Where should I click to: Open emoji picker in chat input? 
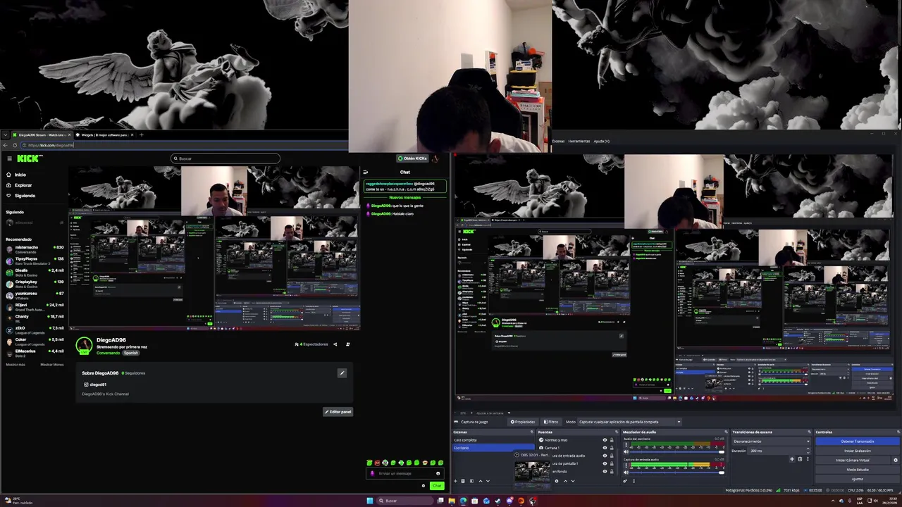coord(438,473)
